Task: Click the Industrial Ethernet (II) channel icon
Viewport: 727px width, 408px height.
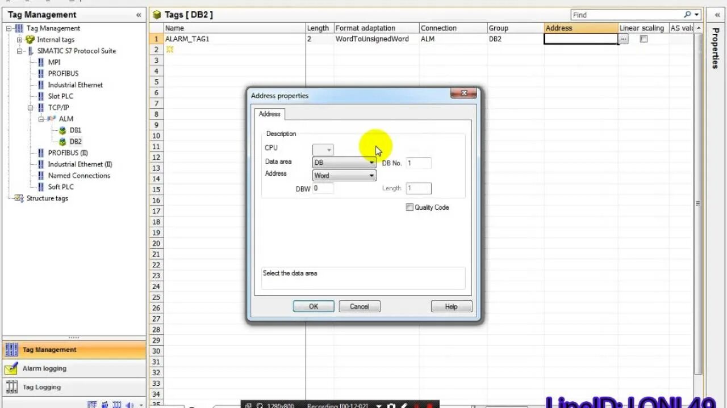Action: click(41, 164)
